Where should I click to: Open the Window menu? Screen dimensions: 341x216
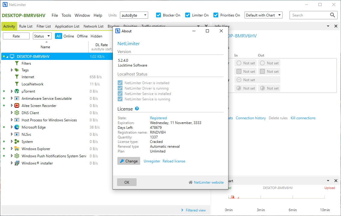point(82,15)
